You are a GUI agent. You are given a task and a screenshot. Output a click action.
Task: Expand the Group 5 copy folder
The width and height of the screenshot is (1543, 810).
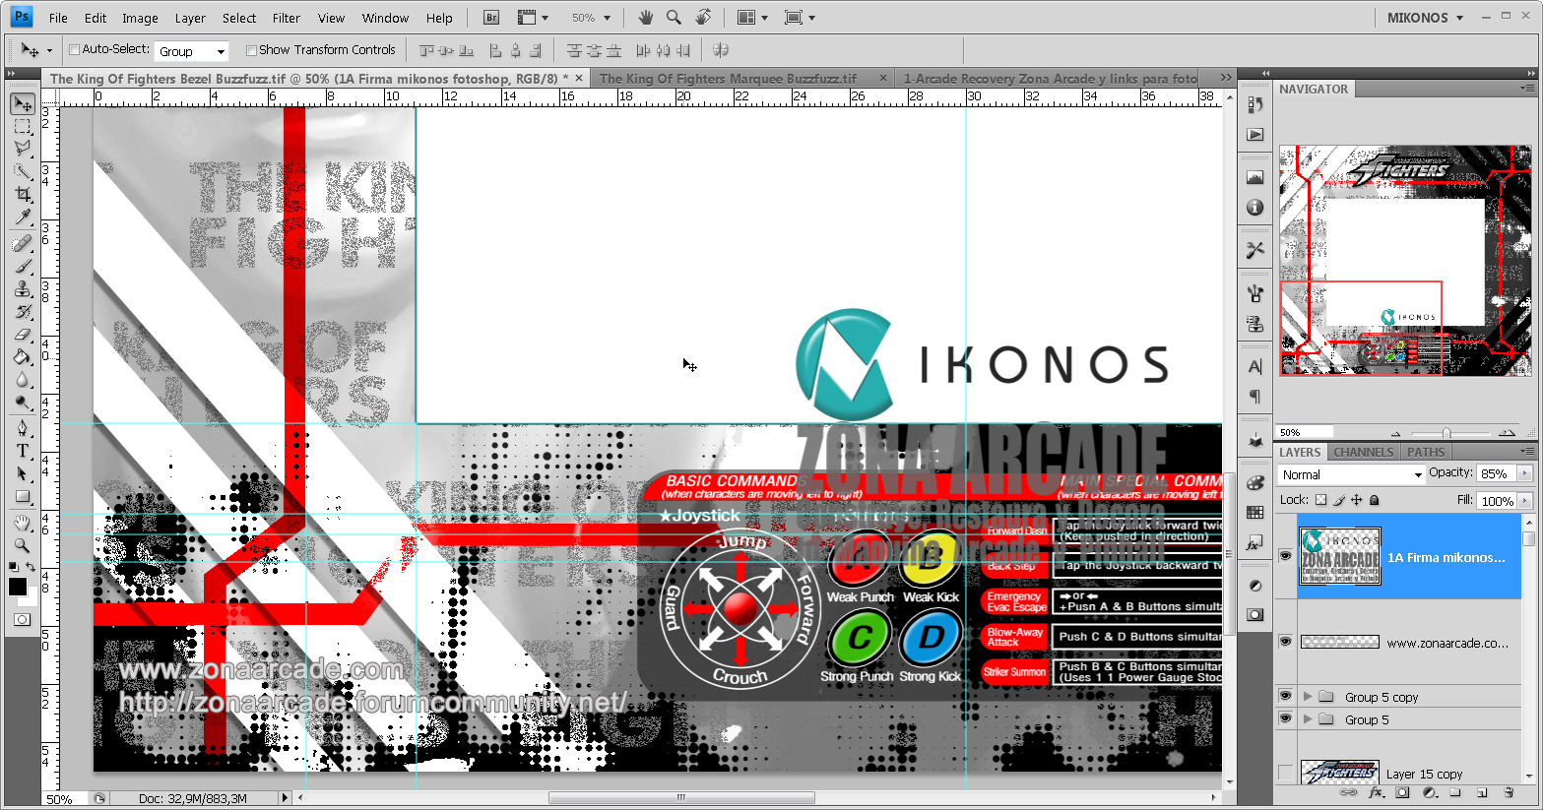pyautogui.click(x=1308, y=696)
